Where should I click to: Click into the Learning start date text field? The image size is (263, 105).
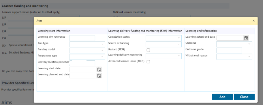coord(83,69)
